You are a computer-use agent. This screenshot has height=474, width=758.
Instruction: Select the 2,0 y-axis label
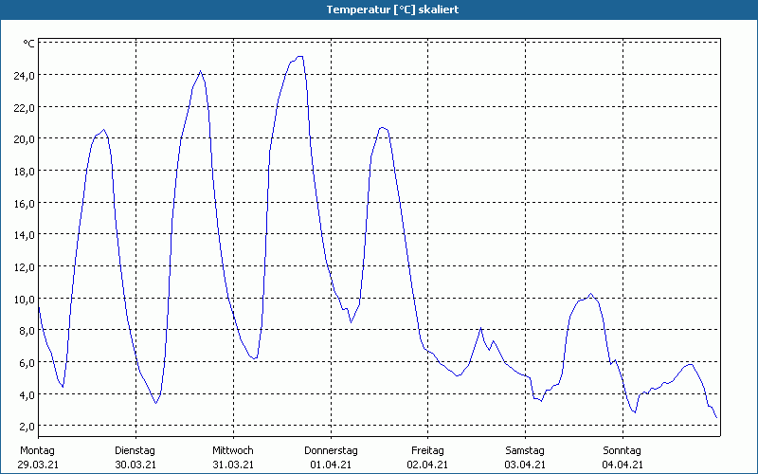pos(27,427)
